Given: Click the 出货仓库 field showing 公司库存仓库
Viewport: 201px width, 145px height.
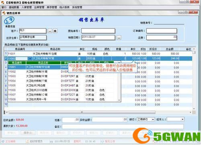Looking at the screenshot, I should pyautogui.click(x=33, y=37).
